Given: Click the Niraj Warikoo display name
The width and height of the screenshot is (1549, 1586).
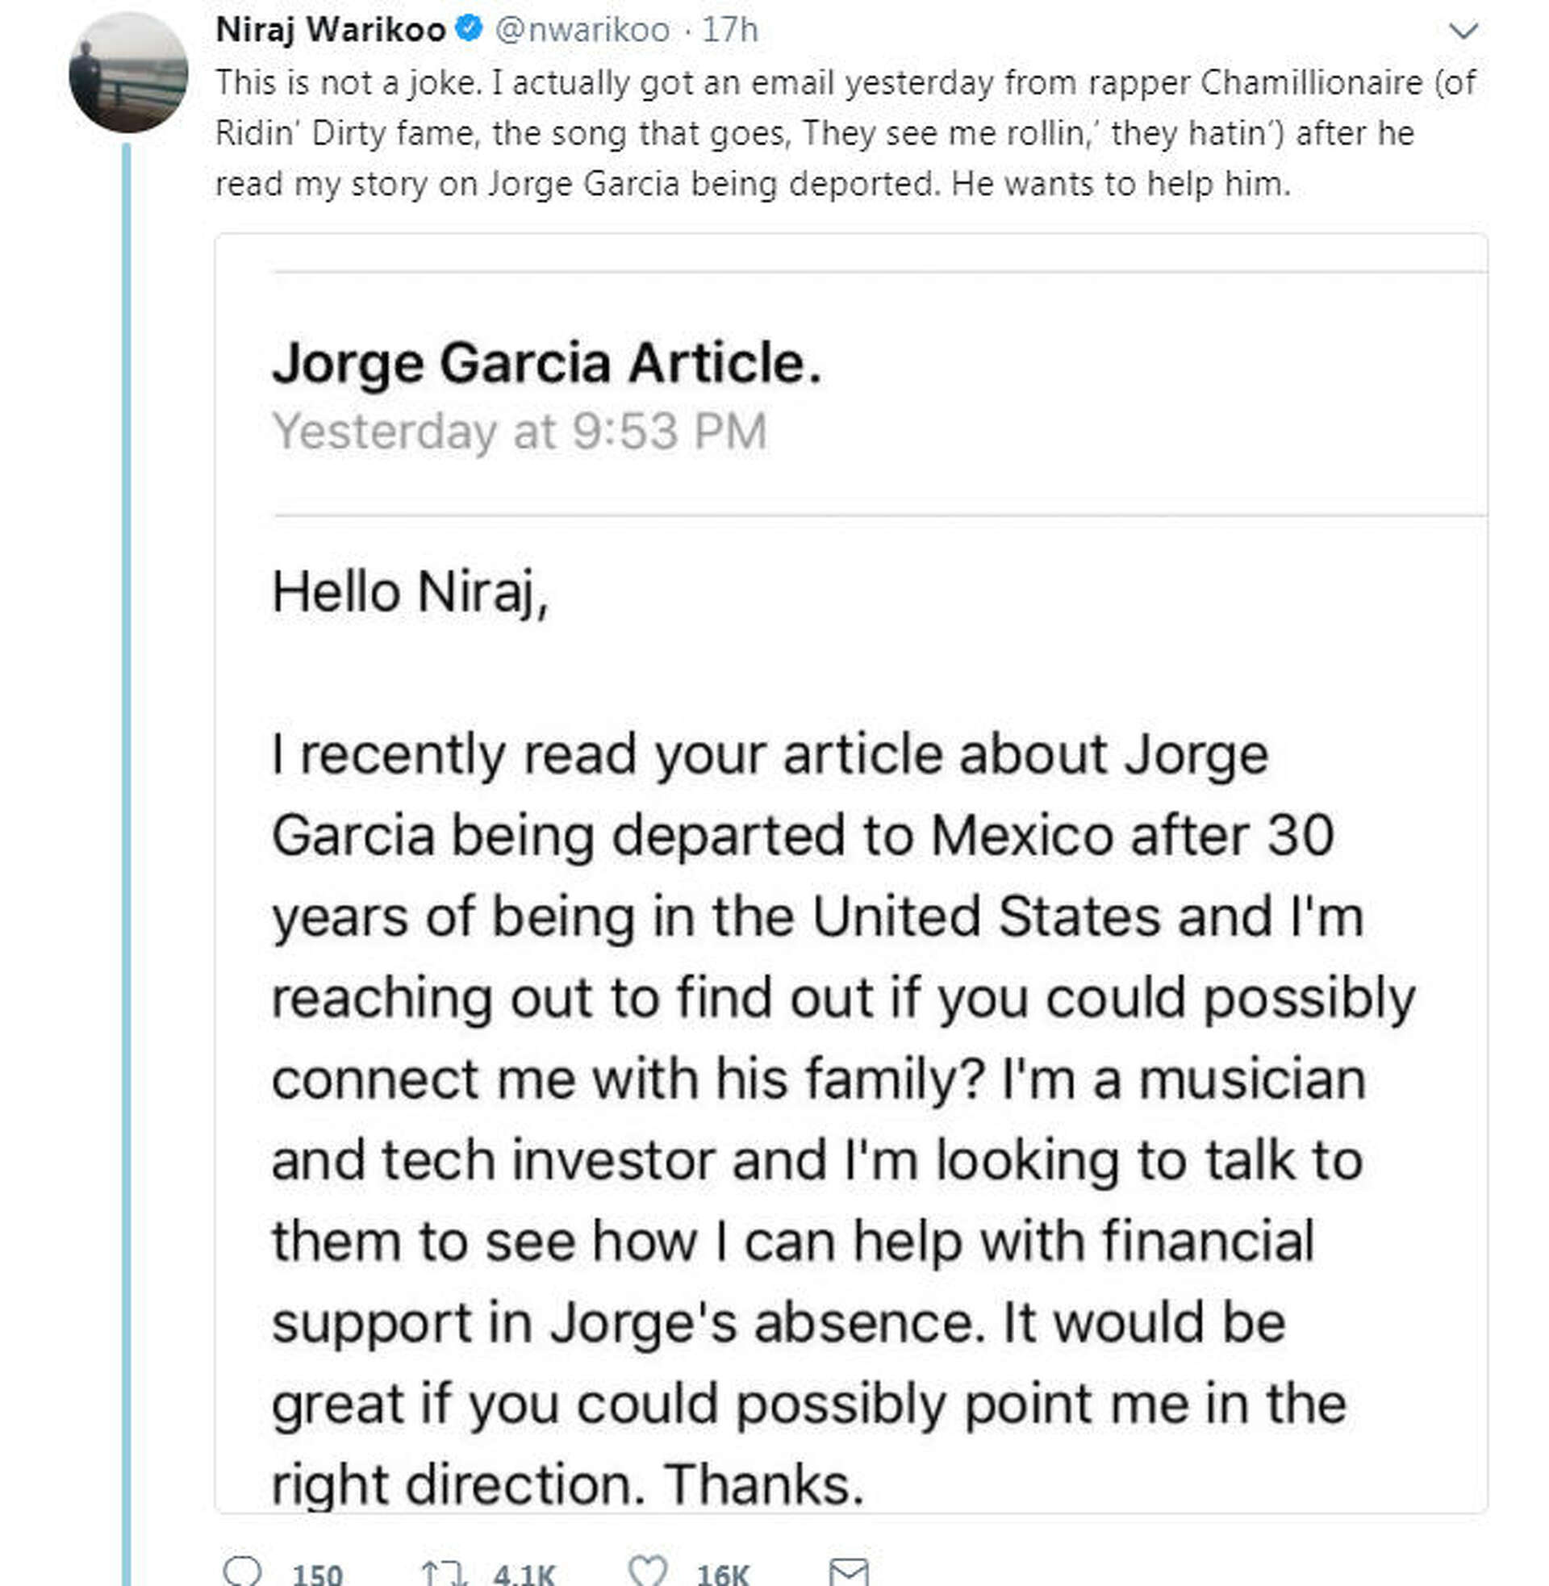Looking at the screenshot, I should (x=330, y=31).
